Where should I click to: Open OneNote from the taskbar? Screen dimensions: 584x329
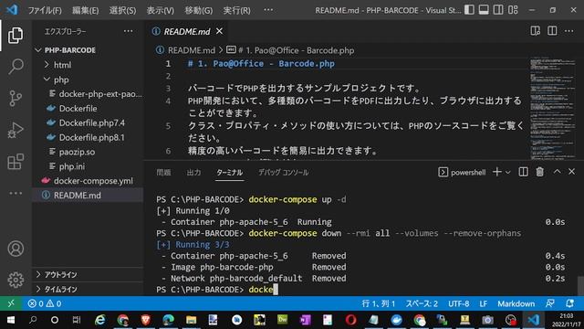[x=305, y=320]
